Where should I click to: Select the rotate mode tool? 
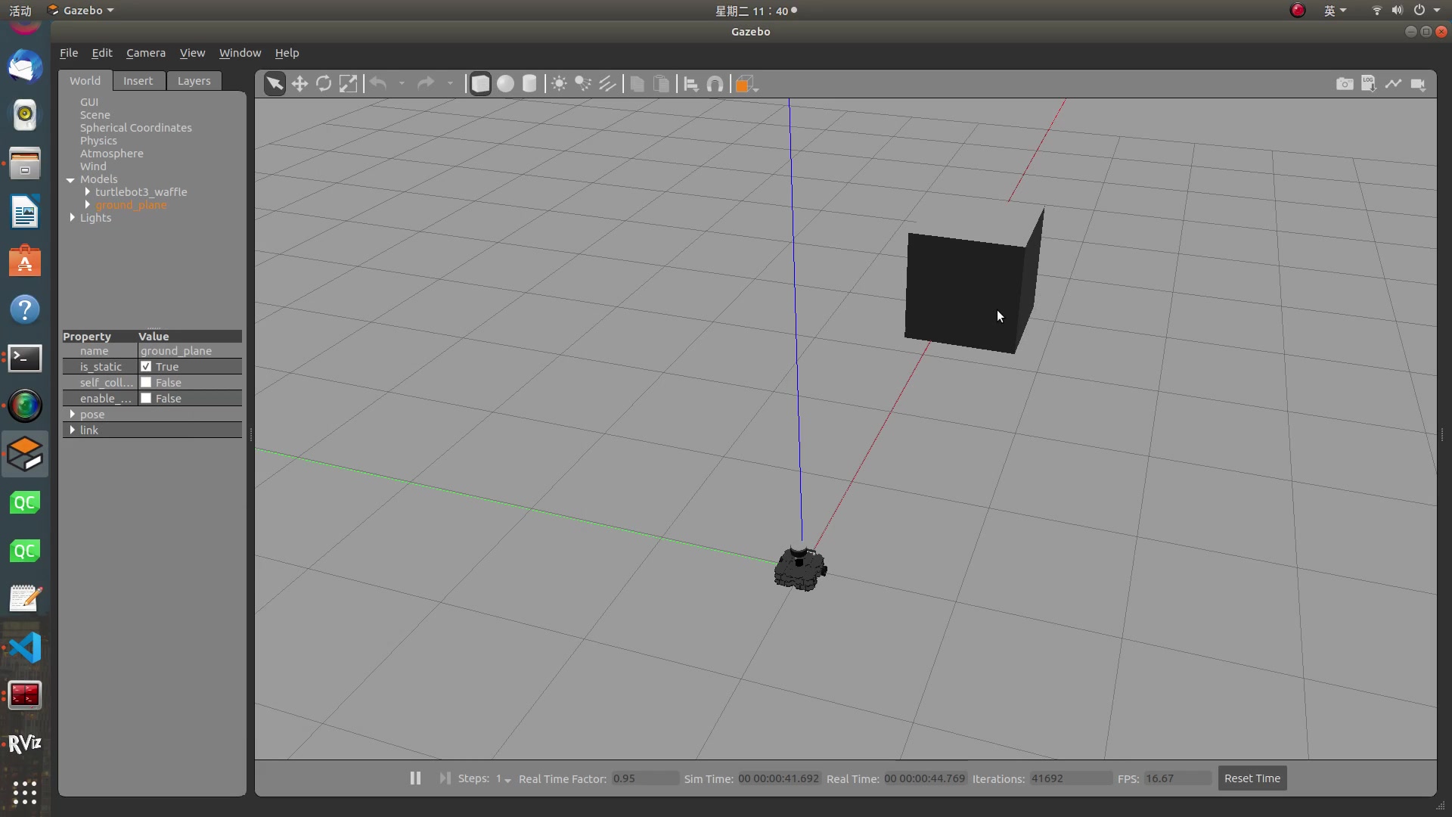click(x=324, y=84)
